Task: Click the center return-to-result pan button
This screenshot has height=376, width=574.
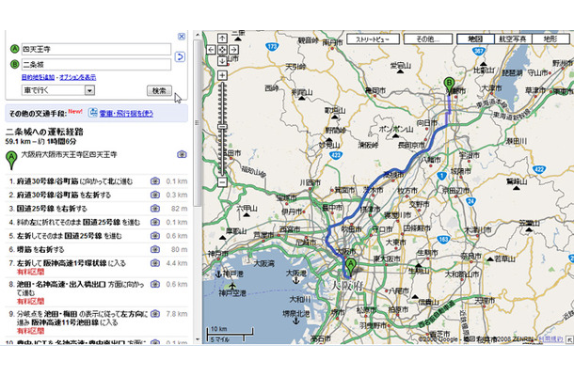Action: pyautogui.click(x=222, y=50)
